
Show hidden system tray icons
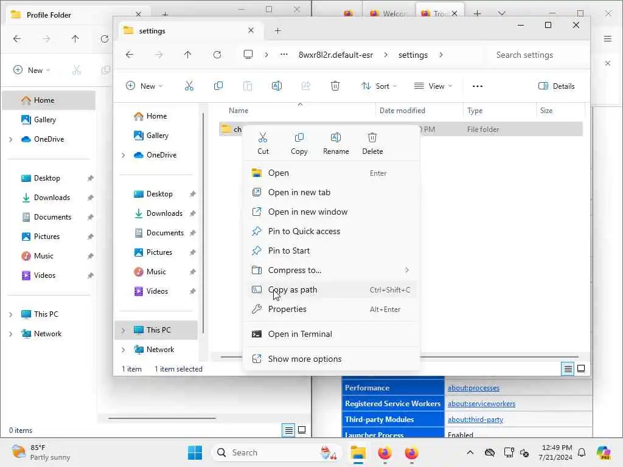(x=470, y=452)
